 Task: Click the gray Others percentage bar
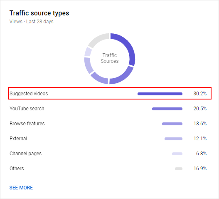[179, 169]
